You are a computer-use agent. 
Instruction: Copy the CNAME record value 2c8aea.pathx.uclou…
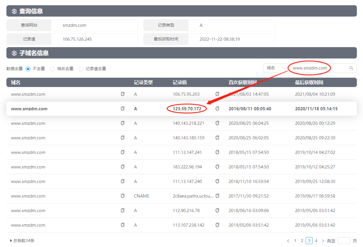(217, 196)
